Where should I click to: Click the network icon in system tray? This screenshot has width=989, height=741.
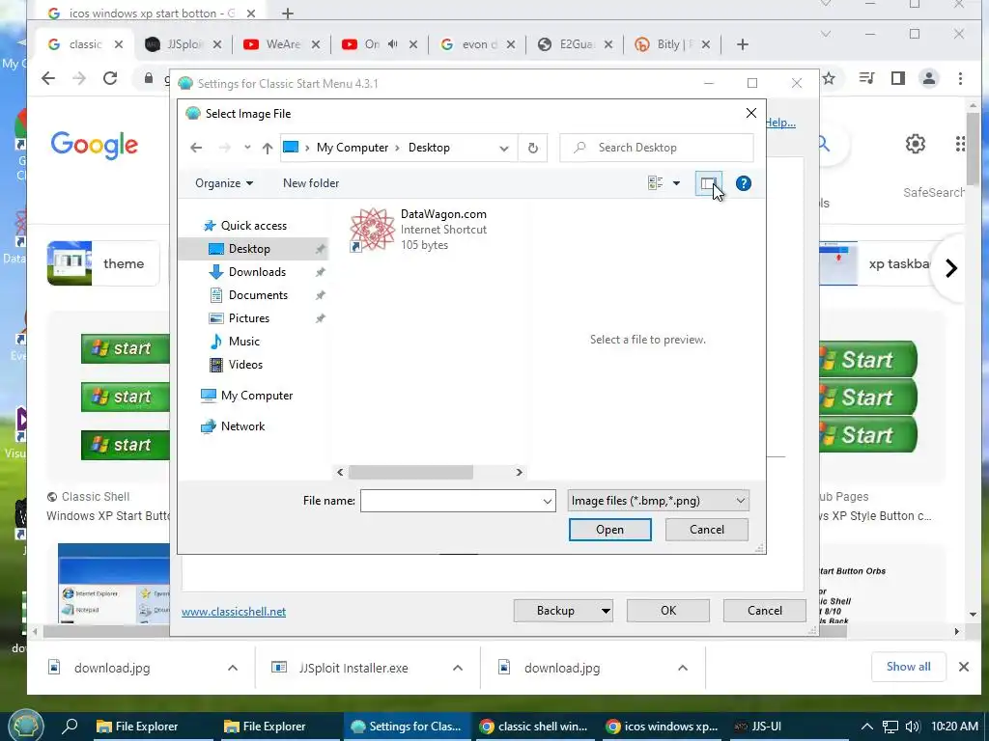click(890, 727)
